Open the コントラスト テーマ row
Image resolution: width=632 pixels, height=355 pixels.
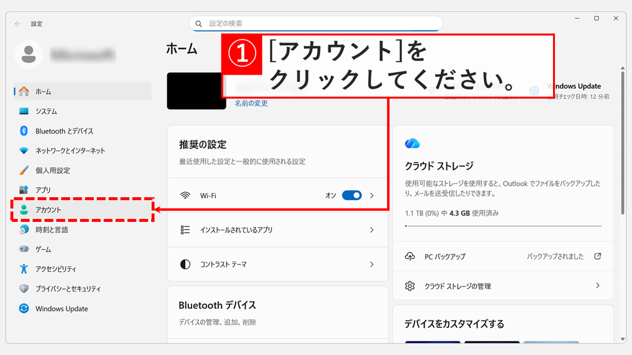tap(278, 264)
